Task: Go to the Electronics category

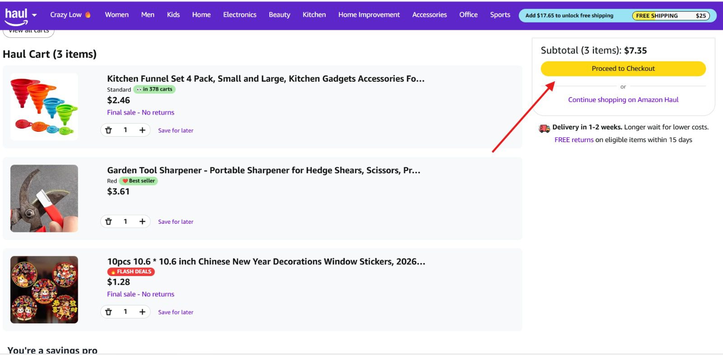Action: (x=239, y=15)
